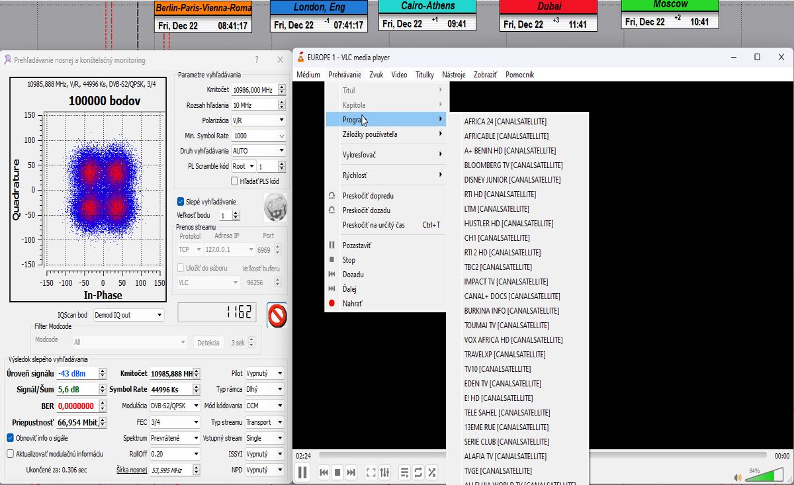Click the red stop scan button
This screenshot has height=485, width=794.
[x=277, y=315]
